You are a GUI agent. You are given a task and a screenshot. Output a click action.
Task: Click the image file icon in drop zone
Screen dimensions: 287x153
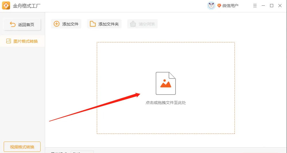coord(166,83)
